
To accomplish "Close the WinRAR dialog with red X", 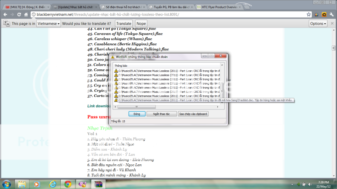I will (x=220, y=56).
